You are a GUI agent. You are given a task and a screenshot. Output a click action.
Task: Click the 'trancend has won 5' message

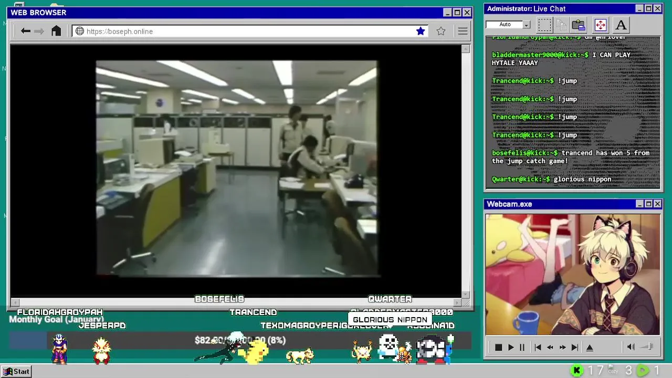571,157
